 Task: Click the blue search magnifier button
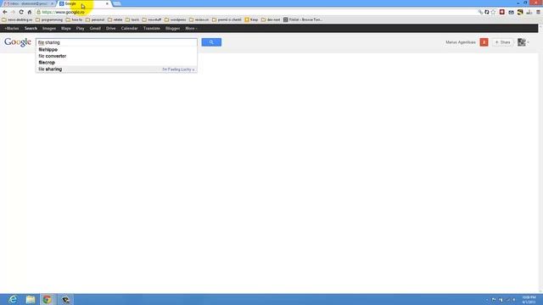click(211, 42)
